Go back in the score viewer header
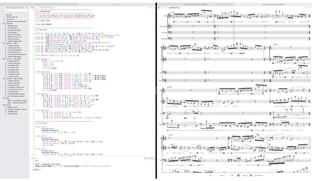Image resolution: width=312 pixels, height=181 pixels. coord(162,7)
